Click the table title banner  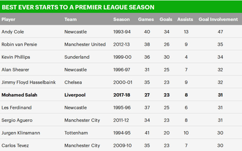121,7
